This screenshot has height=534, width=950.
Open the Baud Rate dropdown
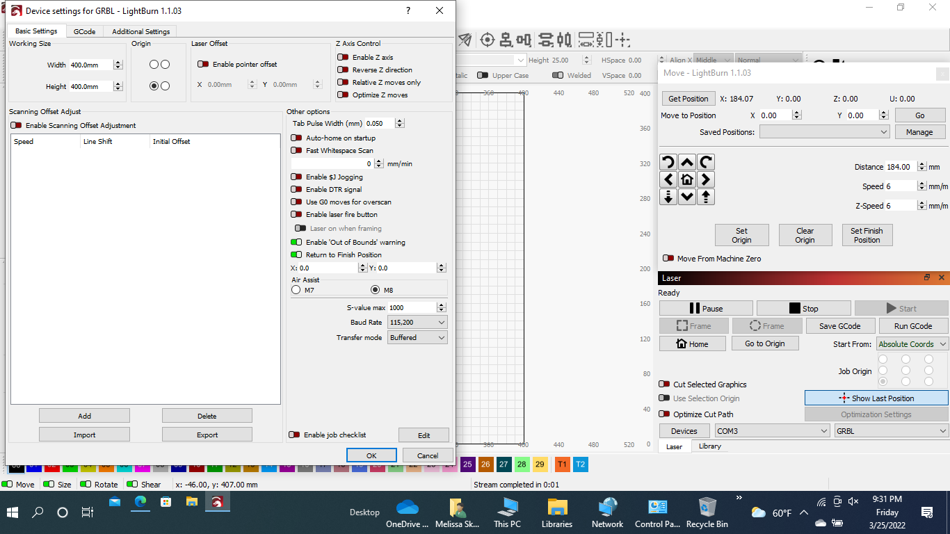(417, 323)
